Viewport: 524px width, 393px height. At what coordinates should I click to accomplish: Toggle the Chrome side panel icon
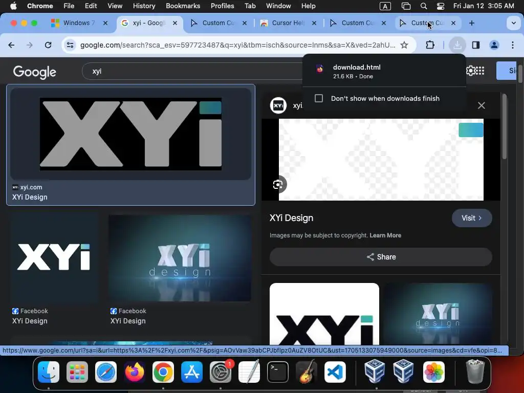(476, 45)
